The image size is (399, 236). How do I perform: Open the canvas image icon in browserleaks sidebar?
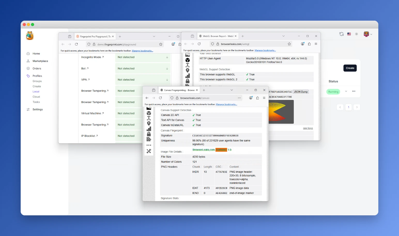[x=149, y=108]
